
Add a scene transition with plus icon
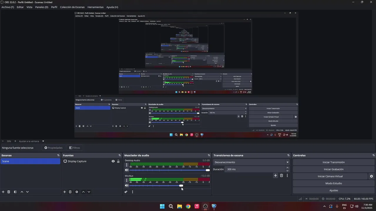pos(276,176)
